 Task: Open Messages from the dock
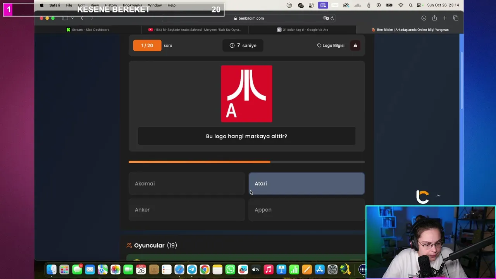pyautogui.click(x=77, y=269)
